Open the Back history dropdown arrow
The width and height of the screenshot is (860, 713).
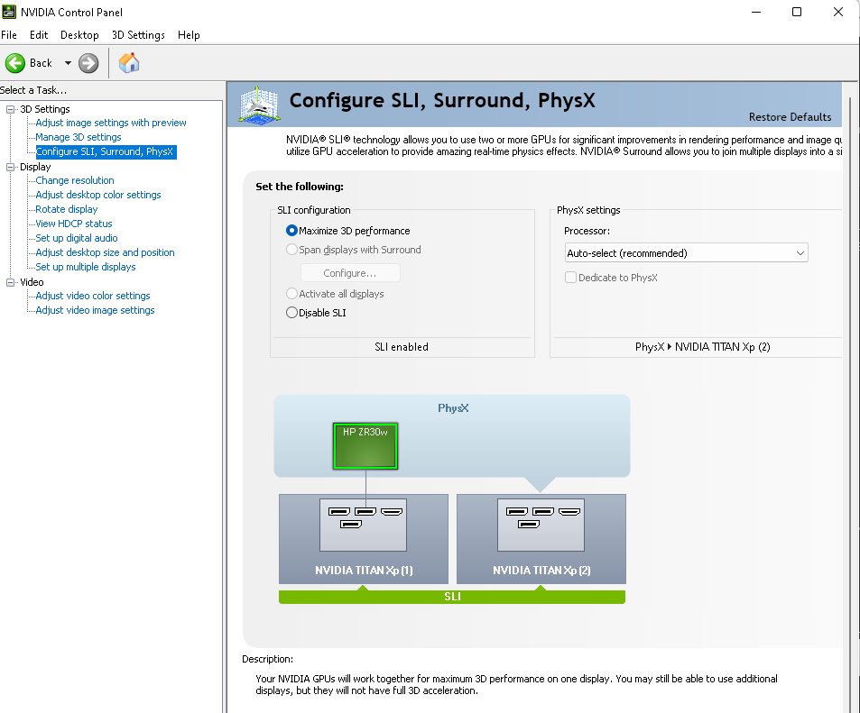tap(68, 63)
